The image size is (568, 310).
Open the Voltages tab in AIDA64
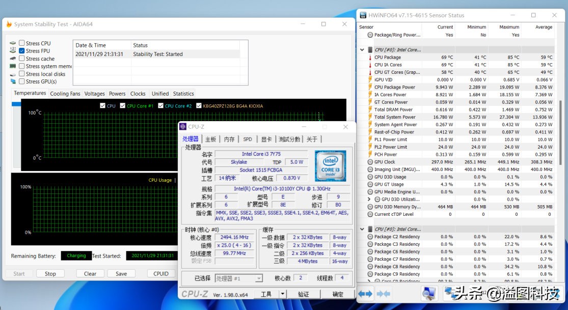[x=95, y=94]
